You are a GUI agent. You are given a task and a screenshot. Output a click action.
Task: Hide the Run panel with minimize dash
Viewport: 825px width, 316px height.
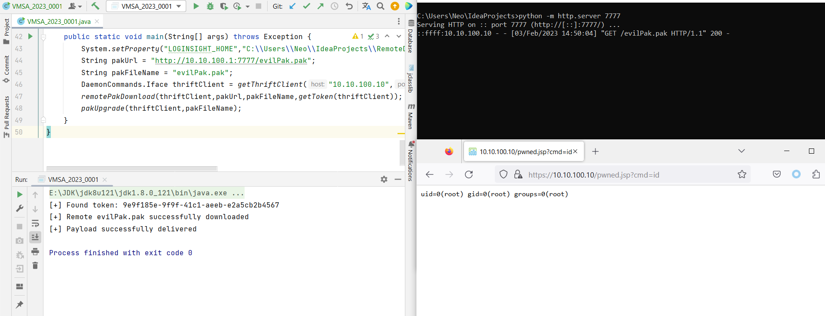[398, 179]
